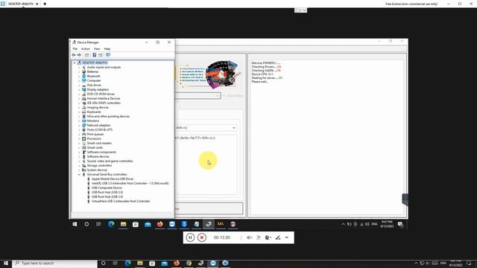The width and height of the screenshot is (477, 268).
Task: Select Keyboards category
Action: [94, 112]
